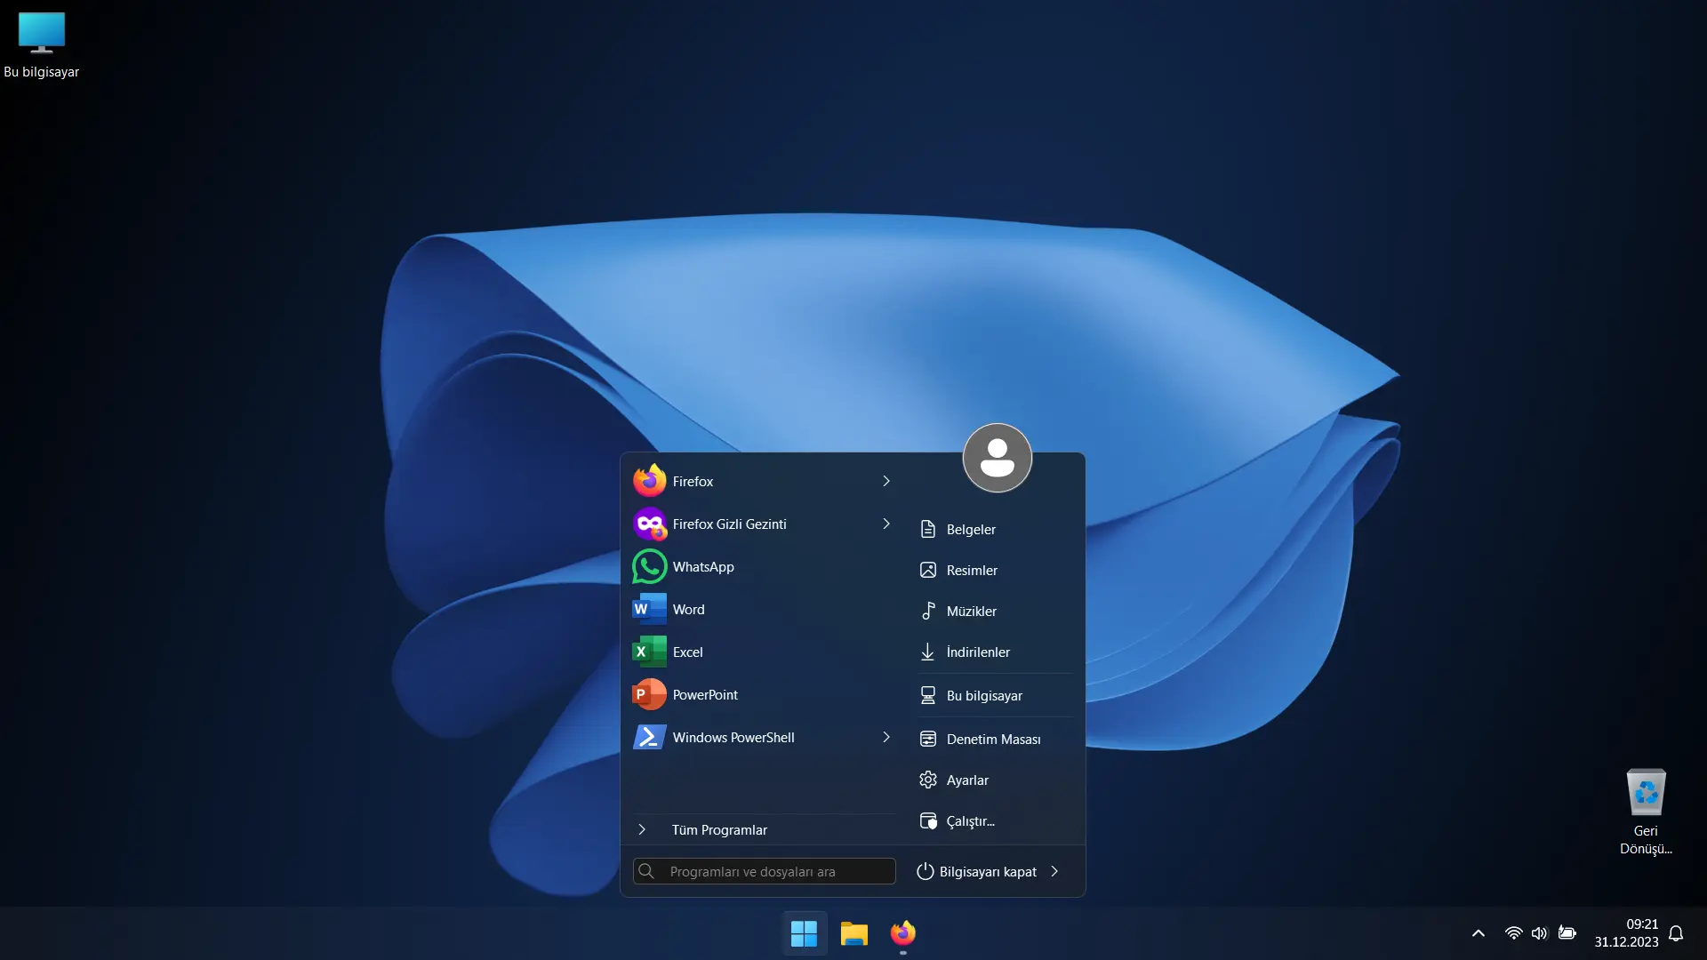The width and height of the screenshot is (1707, 960).
Task: Click the Denetim Masası menu entry text
Action: pos(993,739)
